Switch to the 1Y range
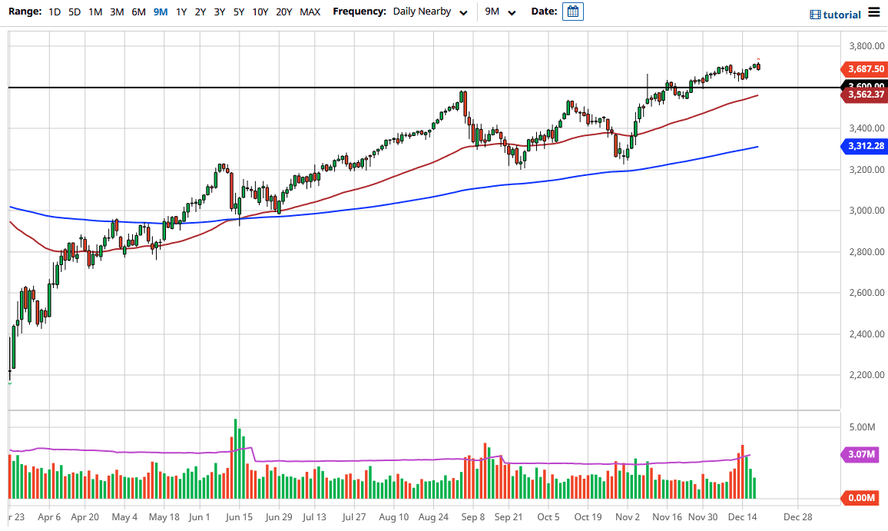 (x=181, y=12)
